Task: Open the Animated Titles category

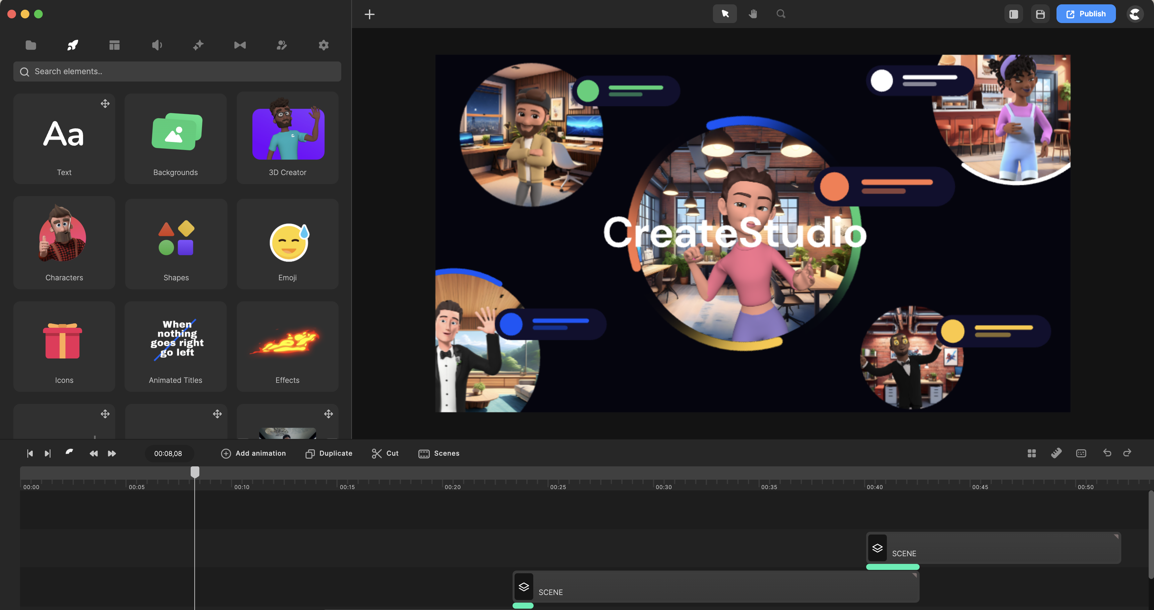Action: 176,346
